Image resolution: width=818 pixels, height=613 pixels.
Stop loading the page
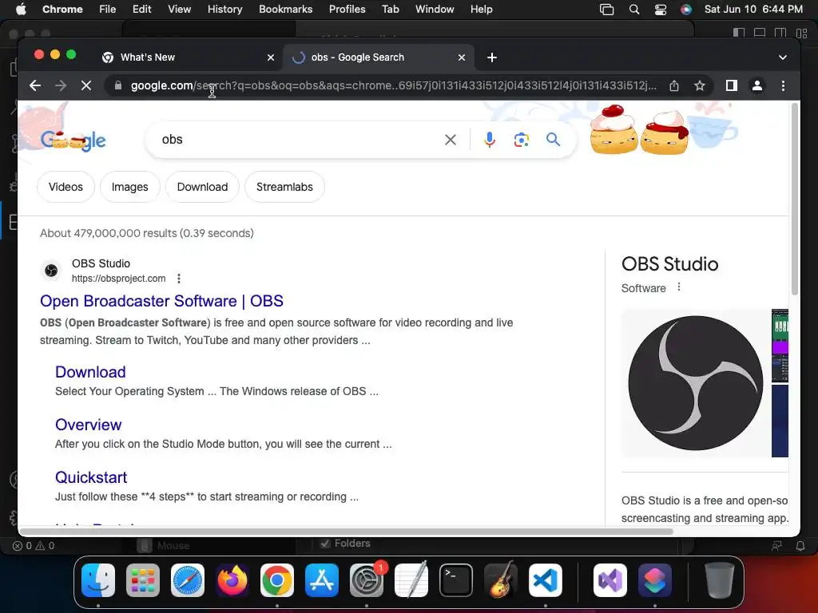[x=86, y=85]
